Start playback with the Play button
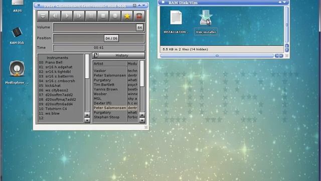The image size is (321, 181). coord(67,16)
